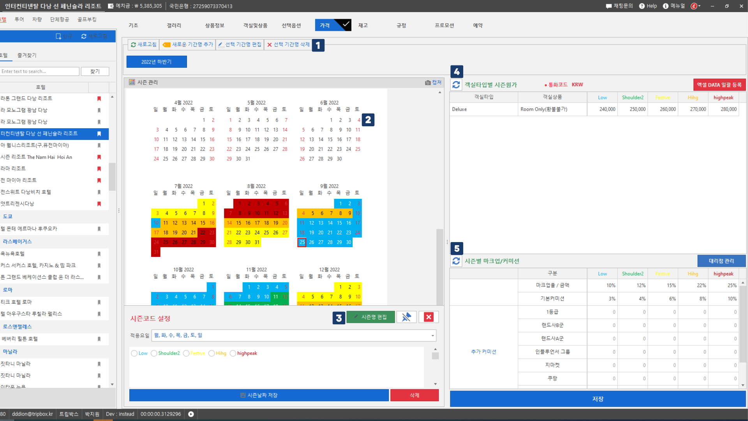Click the 캡쳐 camera icon
The width and height of the screenshot is (748, 421).
(x=428, y=83)
